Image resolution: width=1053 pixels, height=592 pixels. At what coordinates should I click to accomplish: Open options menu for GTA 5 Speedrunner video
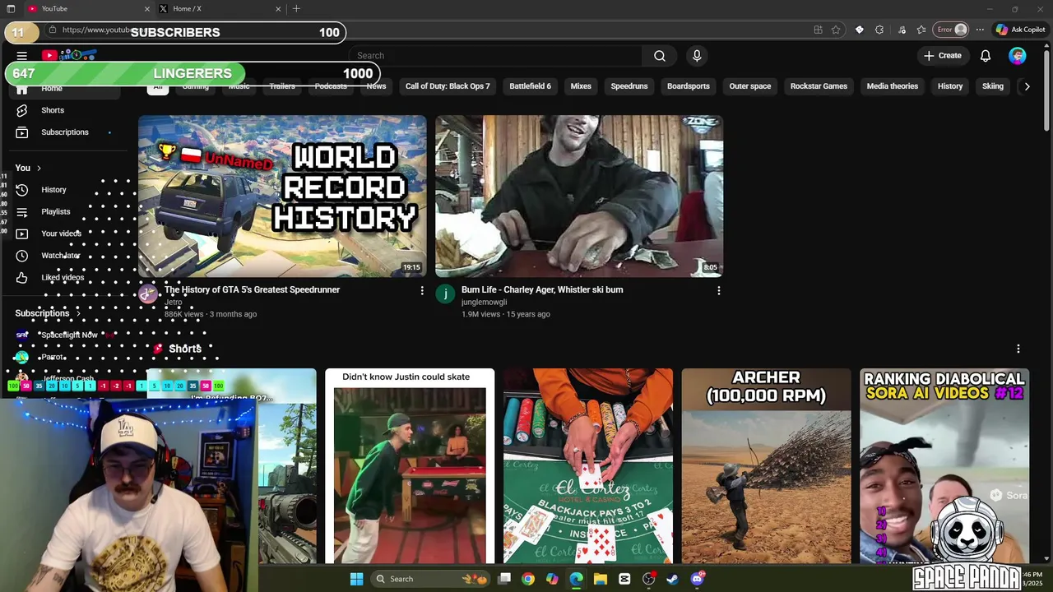click(x=422, y=290)
